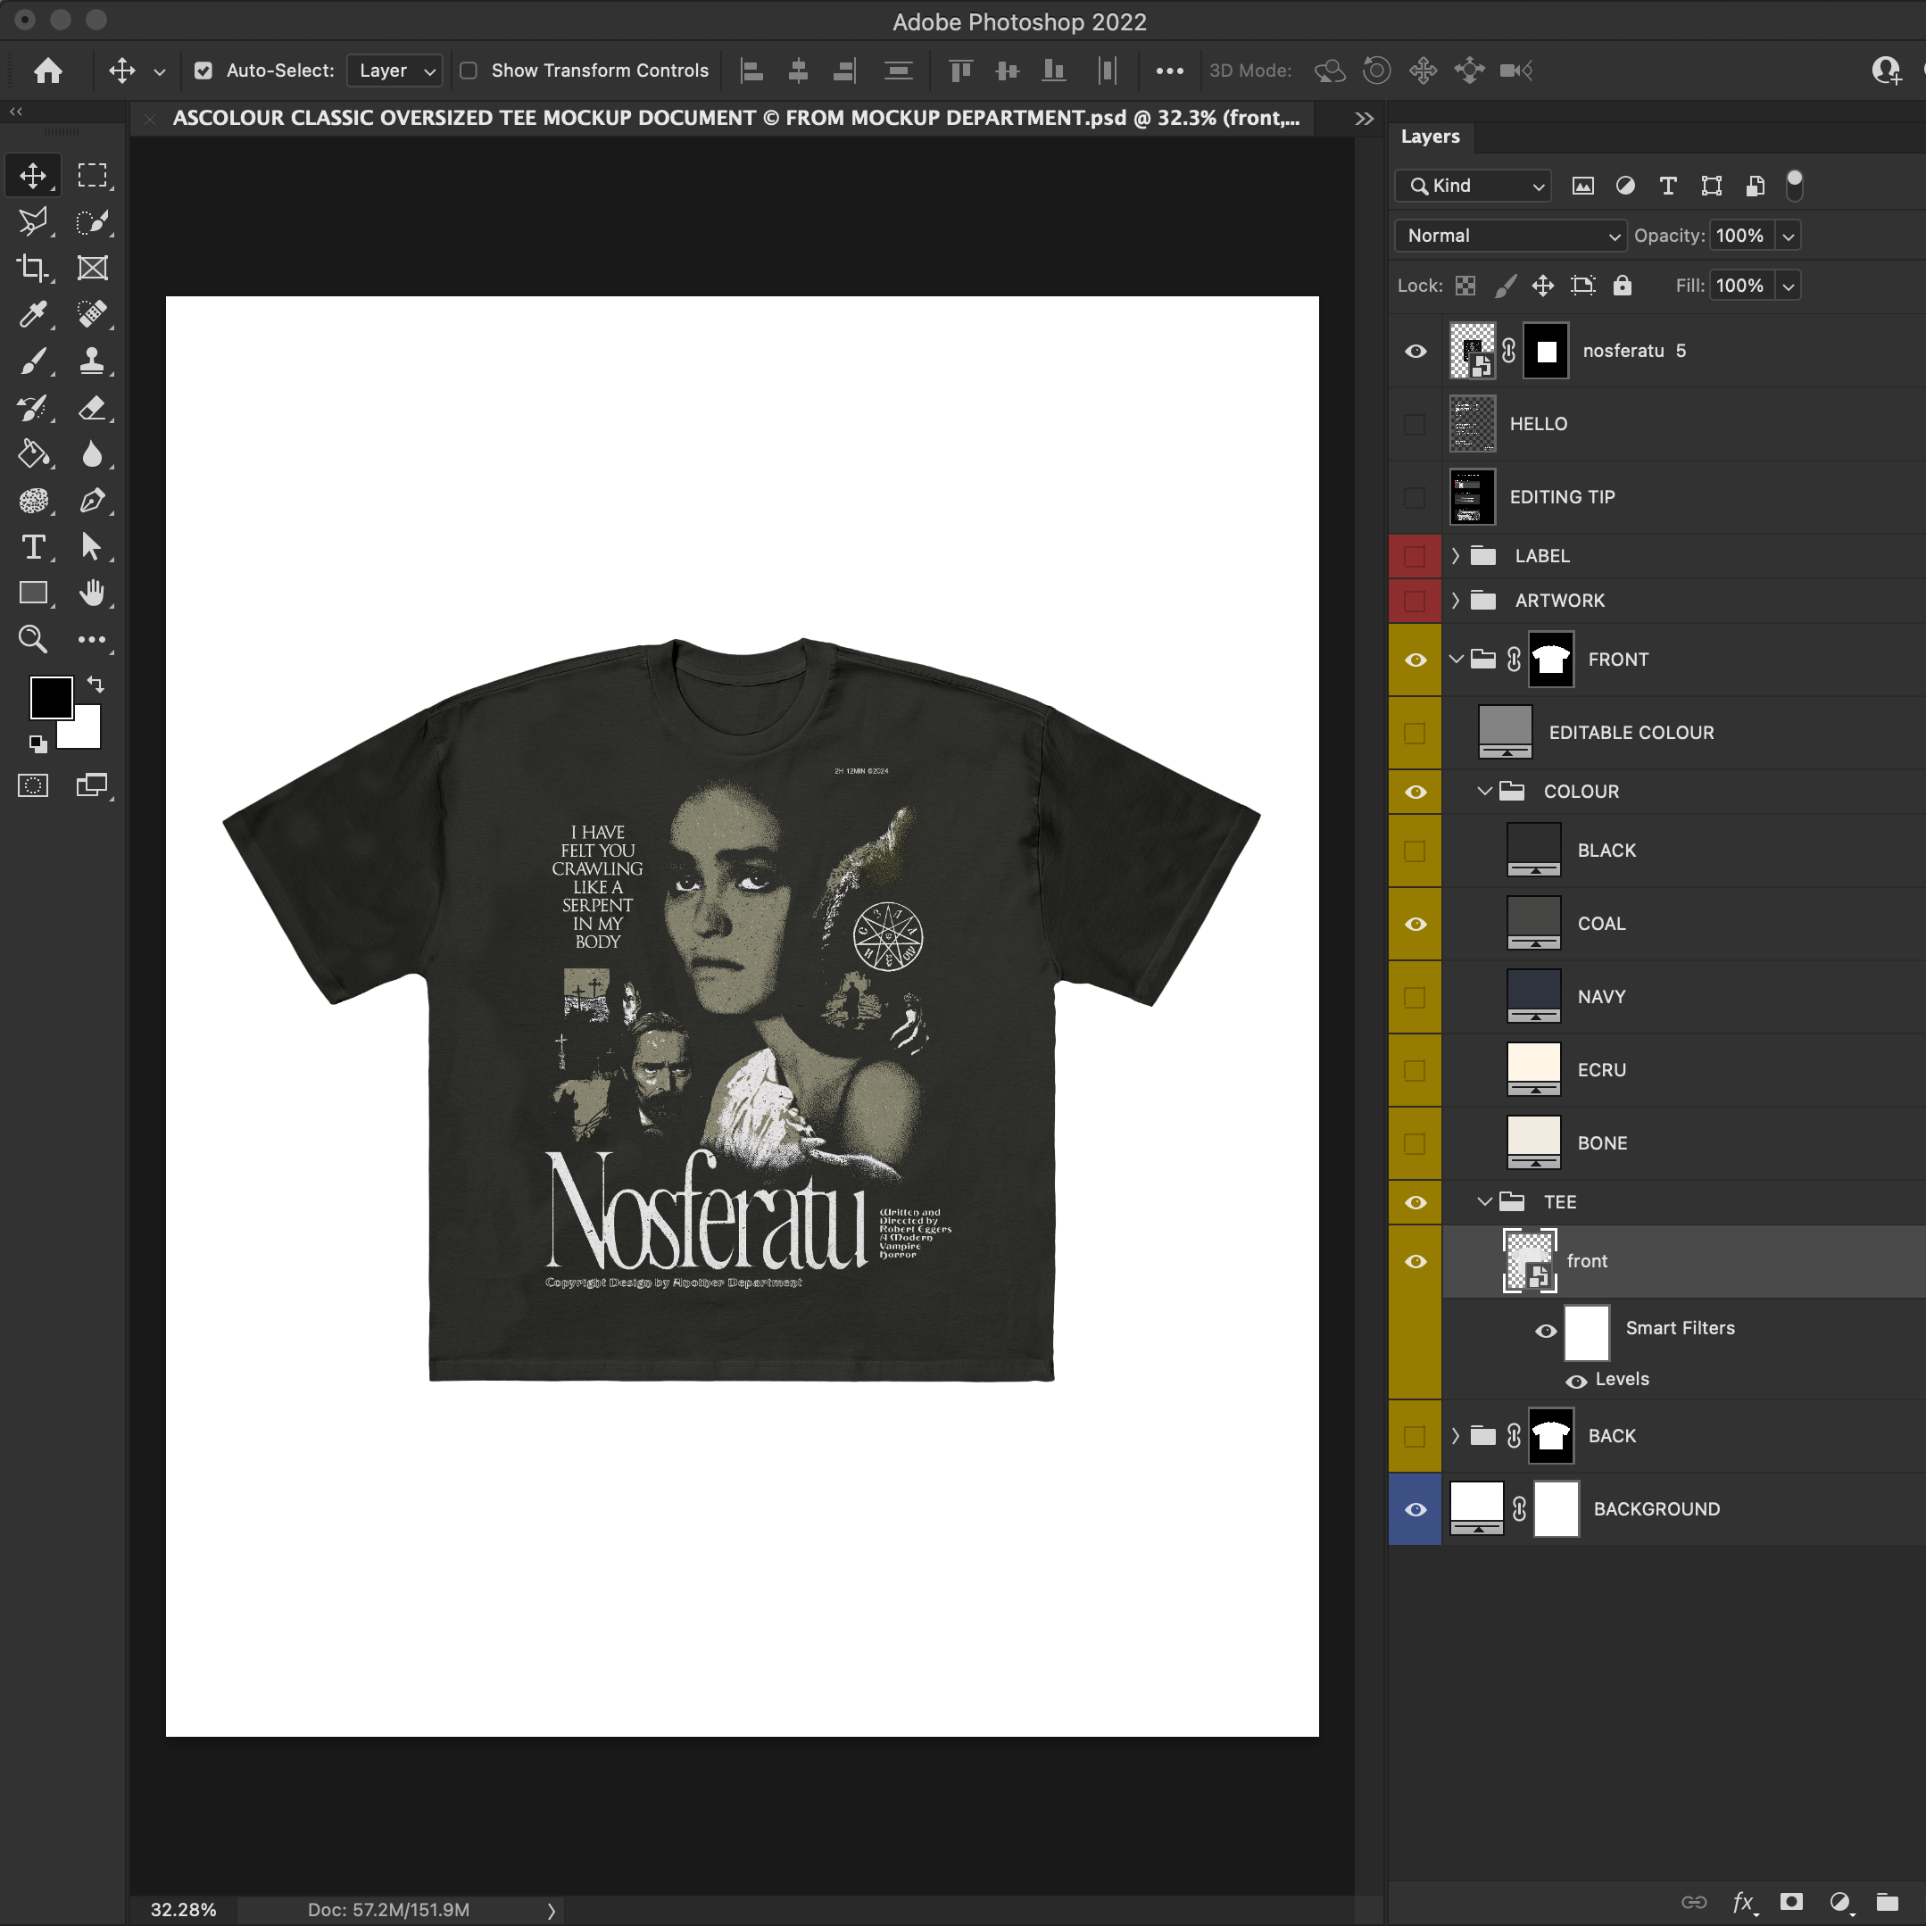The image size is (1926, 1926).
Task: Click the mockup document title tab
Action: [x=735, y=119]
